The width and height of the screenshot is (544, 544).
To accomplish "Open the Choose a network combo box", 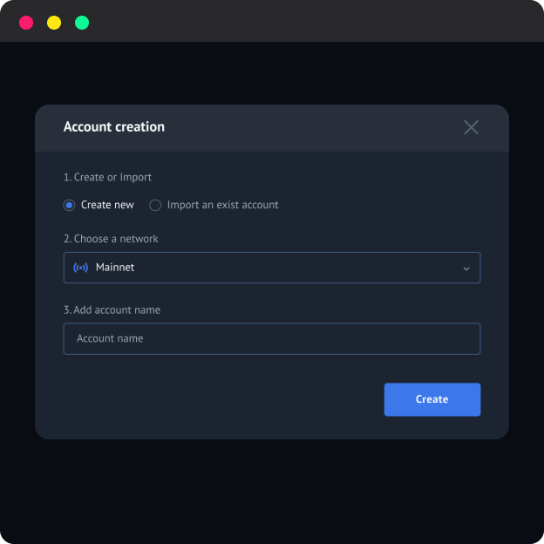I will [272, 268].
